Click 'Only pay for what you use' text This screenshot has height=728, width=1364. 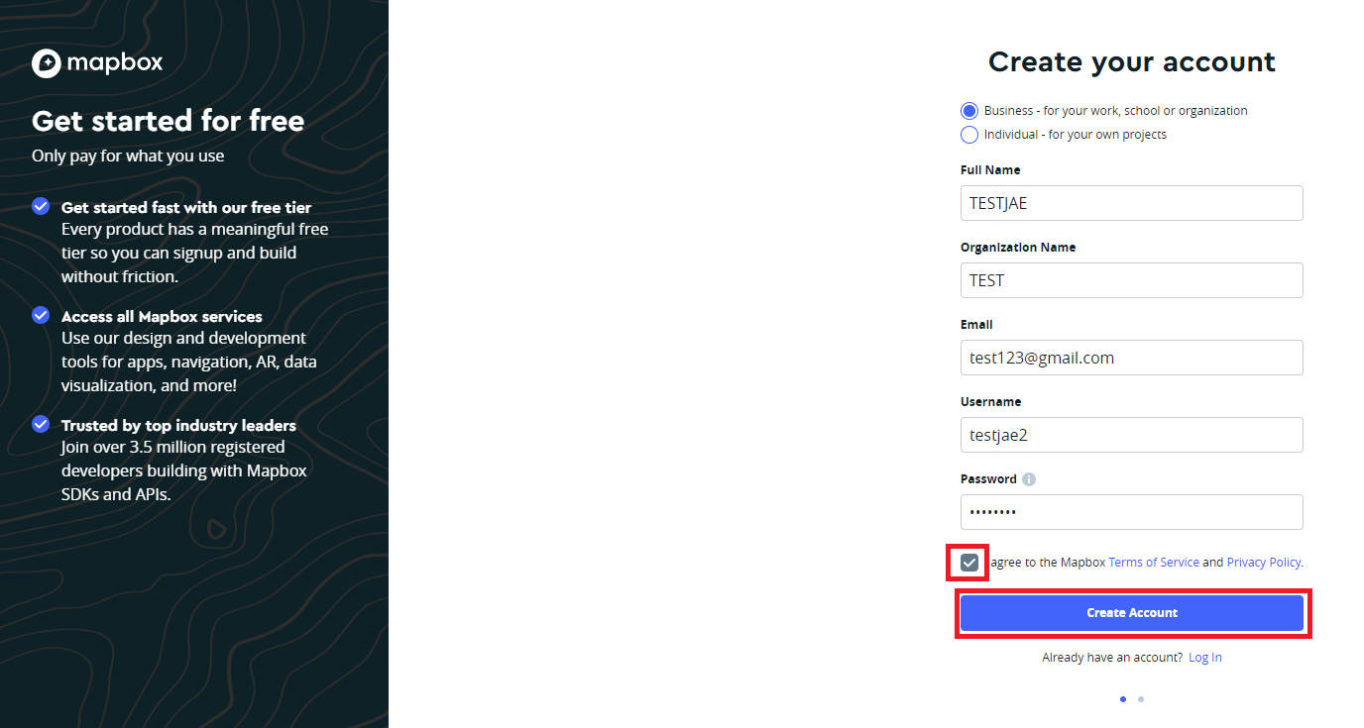[128, 156]
